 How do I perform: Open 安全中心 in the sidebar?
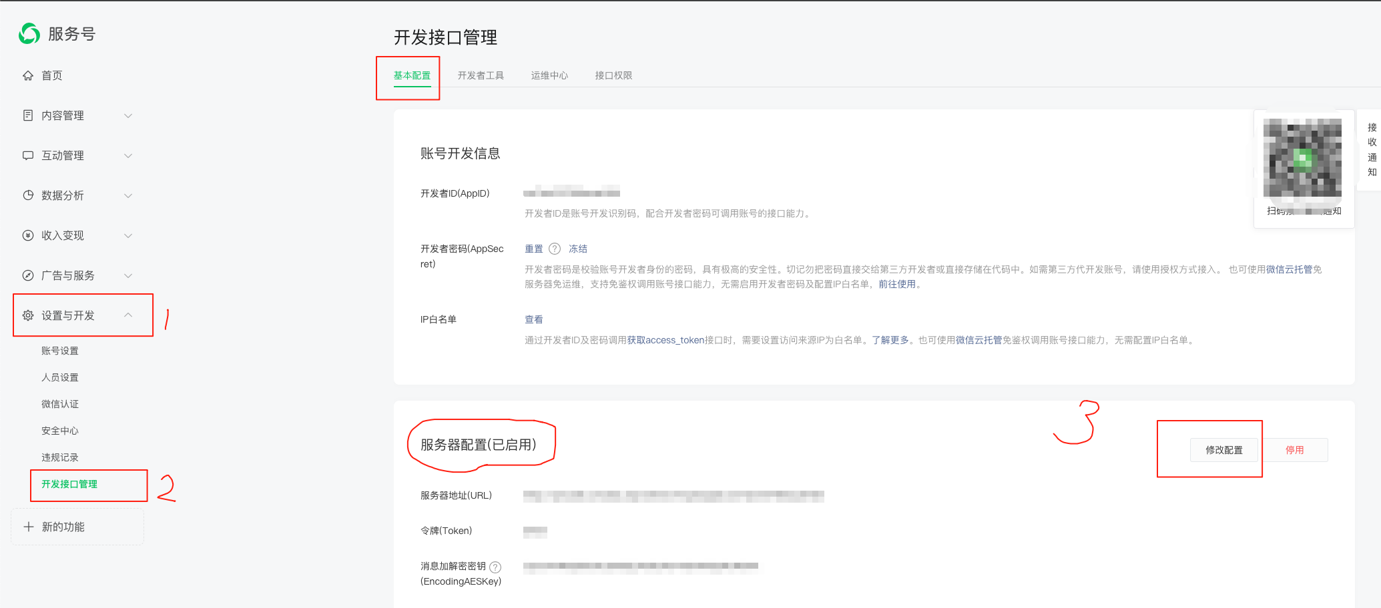pyautogui.click(x=60, y=431)
